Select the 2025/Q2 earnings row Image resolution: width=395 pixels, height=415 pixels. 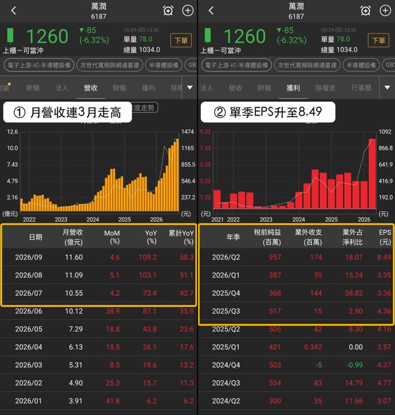pos(297,329)
